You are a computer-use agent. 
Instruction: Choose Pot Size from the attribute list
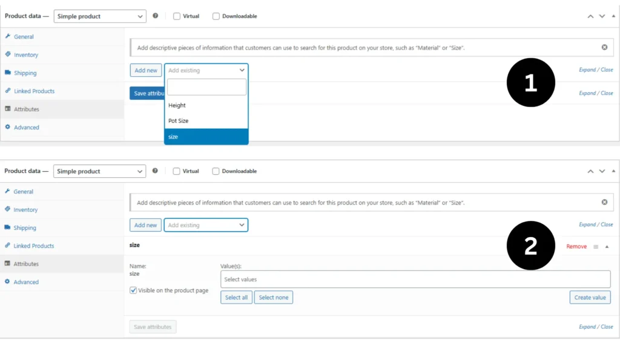[206, 121]
